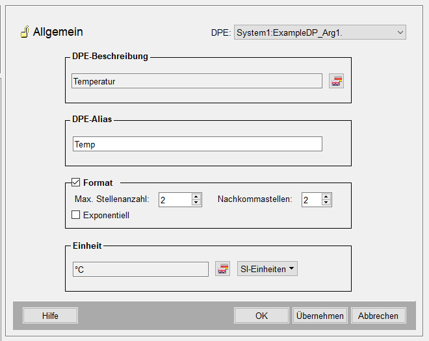Click into the Nachkommastellen value box
The image size is (429, 341).
pyautogui.click(x=310, y=200)
